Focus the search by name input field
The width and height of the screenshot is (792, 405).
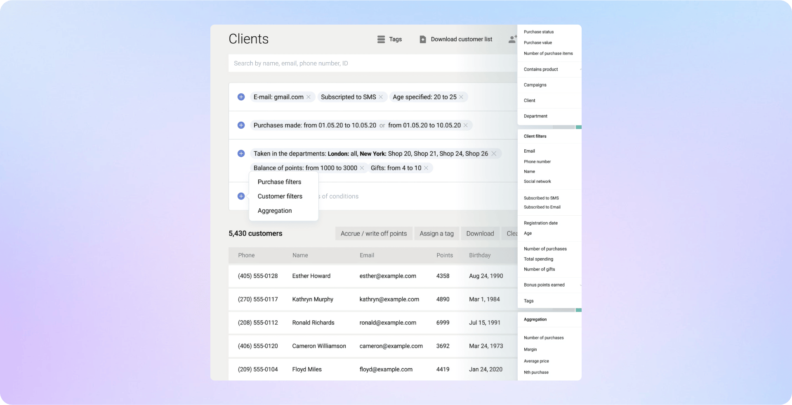[371, 64]
